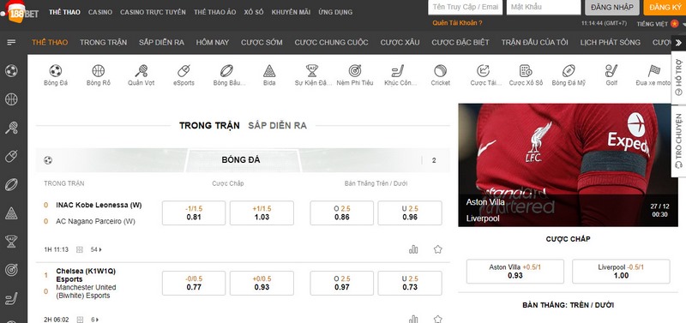This screenshot has width=686, height=323.
Task: Go to CASINO in top bar
Action: pos(100,12)
